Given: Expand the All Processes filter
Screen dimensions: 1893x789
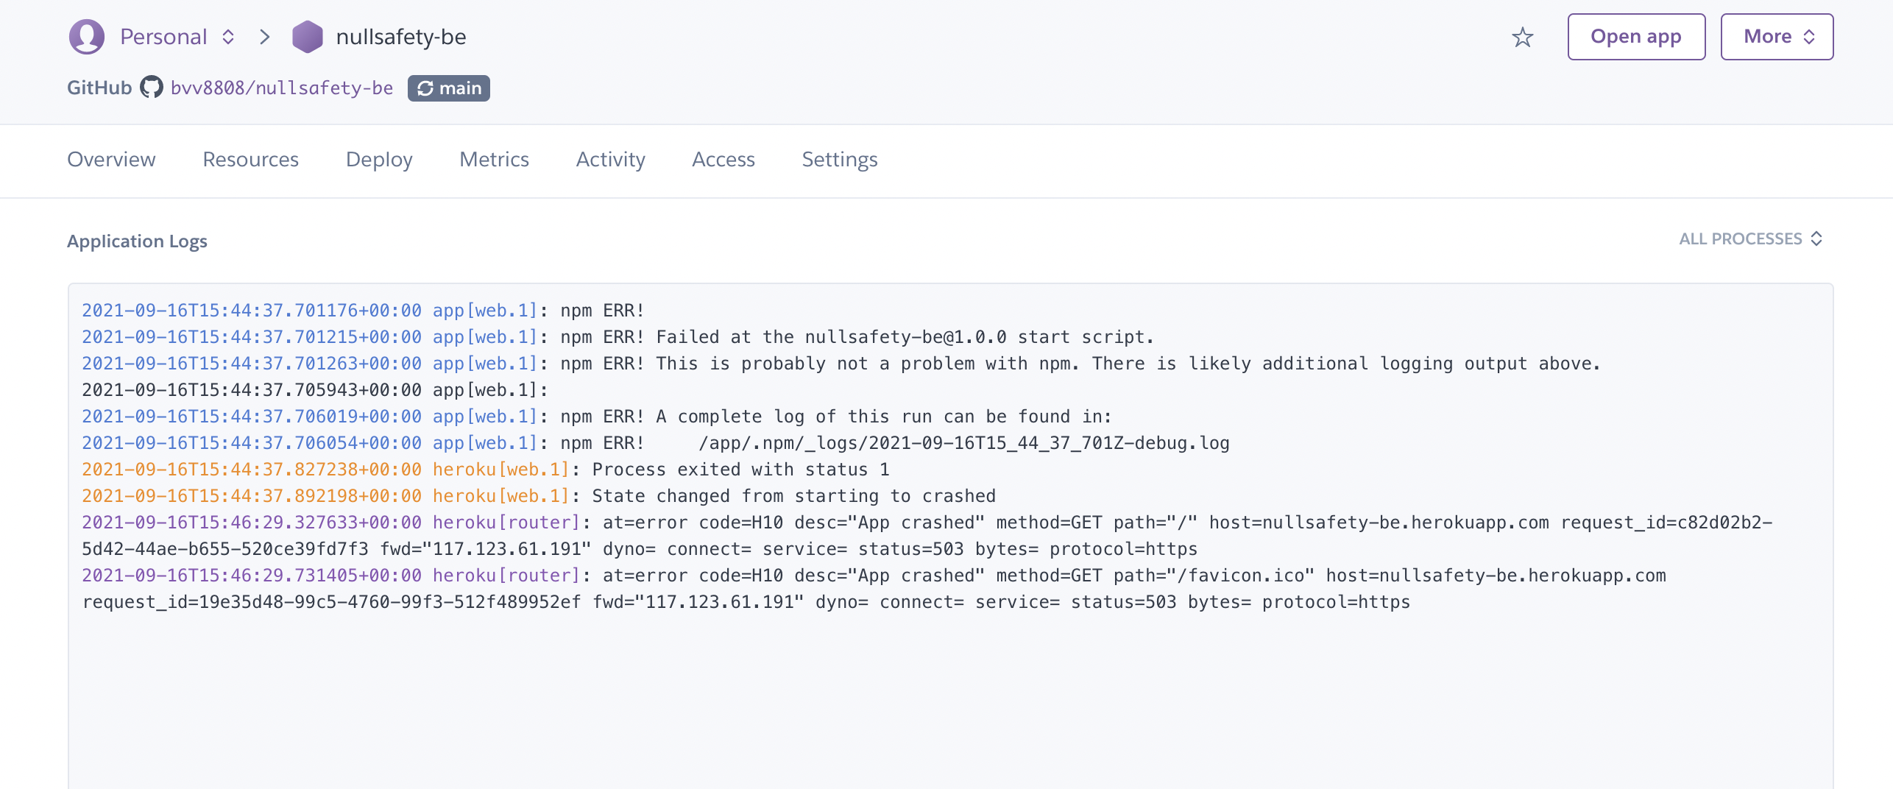Looking at the screenshot, I should pyautogui.click(x=1750, y=238).
